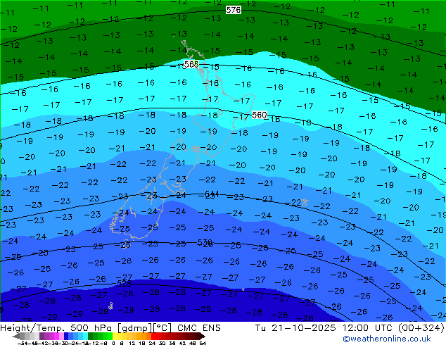Viewport: 446px width, 345px height.
Task: Click the 568 height contour label
Action: [191, 64]
